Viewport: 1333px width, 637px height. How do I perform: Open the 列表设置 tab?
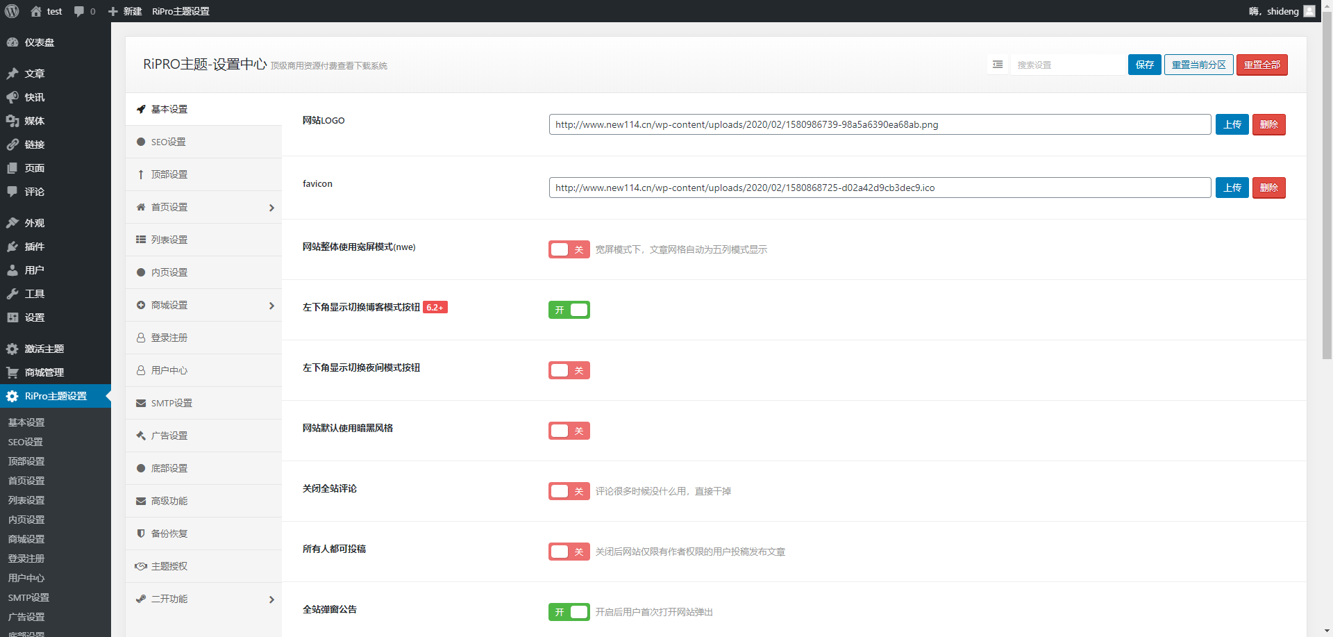[x=203, y=240]
